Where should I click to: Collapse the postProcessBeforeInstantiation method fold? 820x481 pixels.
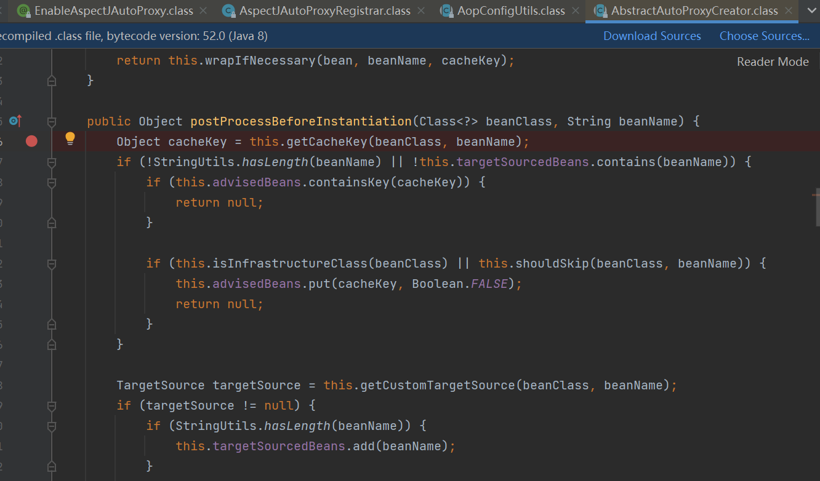point(52,121)
